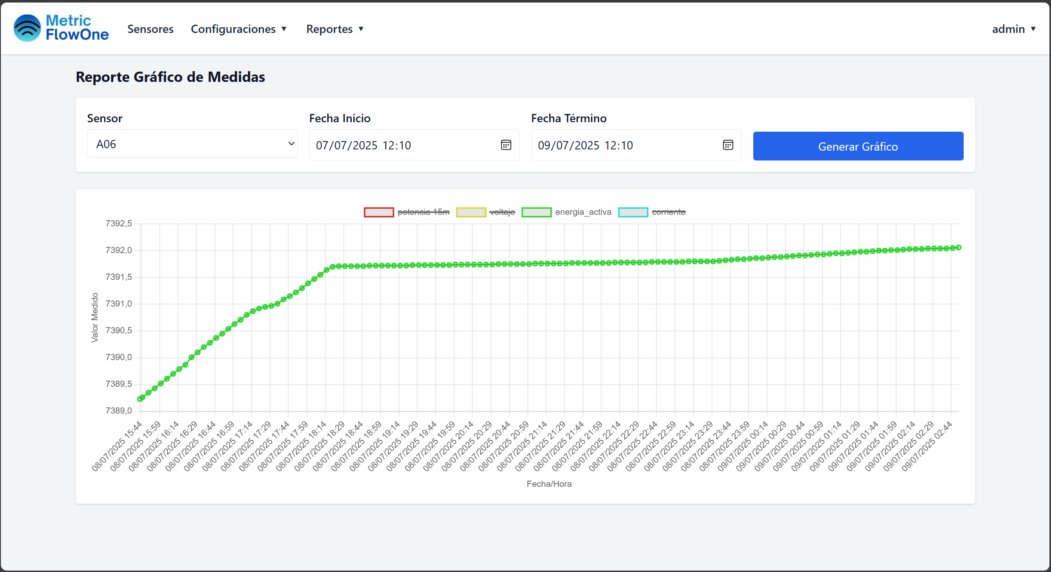Open the Reportes menu
This screenshot has height=572, width=1051.
click(x=329, y=29)
